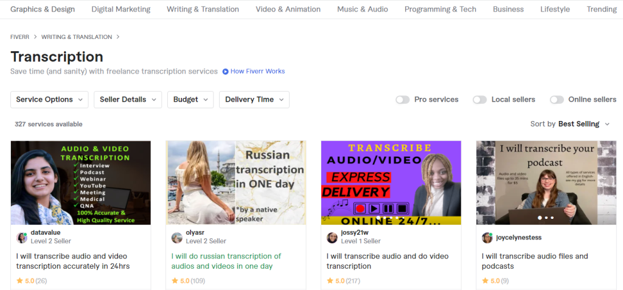Go to FIVERR breadcrumb link
This screenshot has width=623, height=290.
[19, 37]
